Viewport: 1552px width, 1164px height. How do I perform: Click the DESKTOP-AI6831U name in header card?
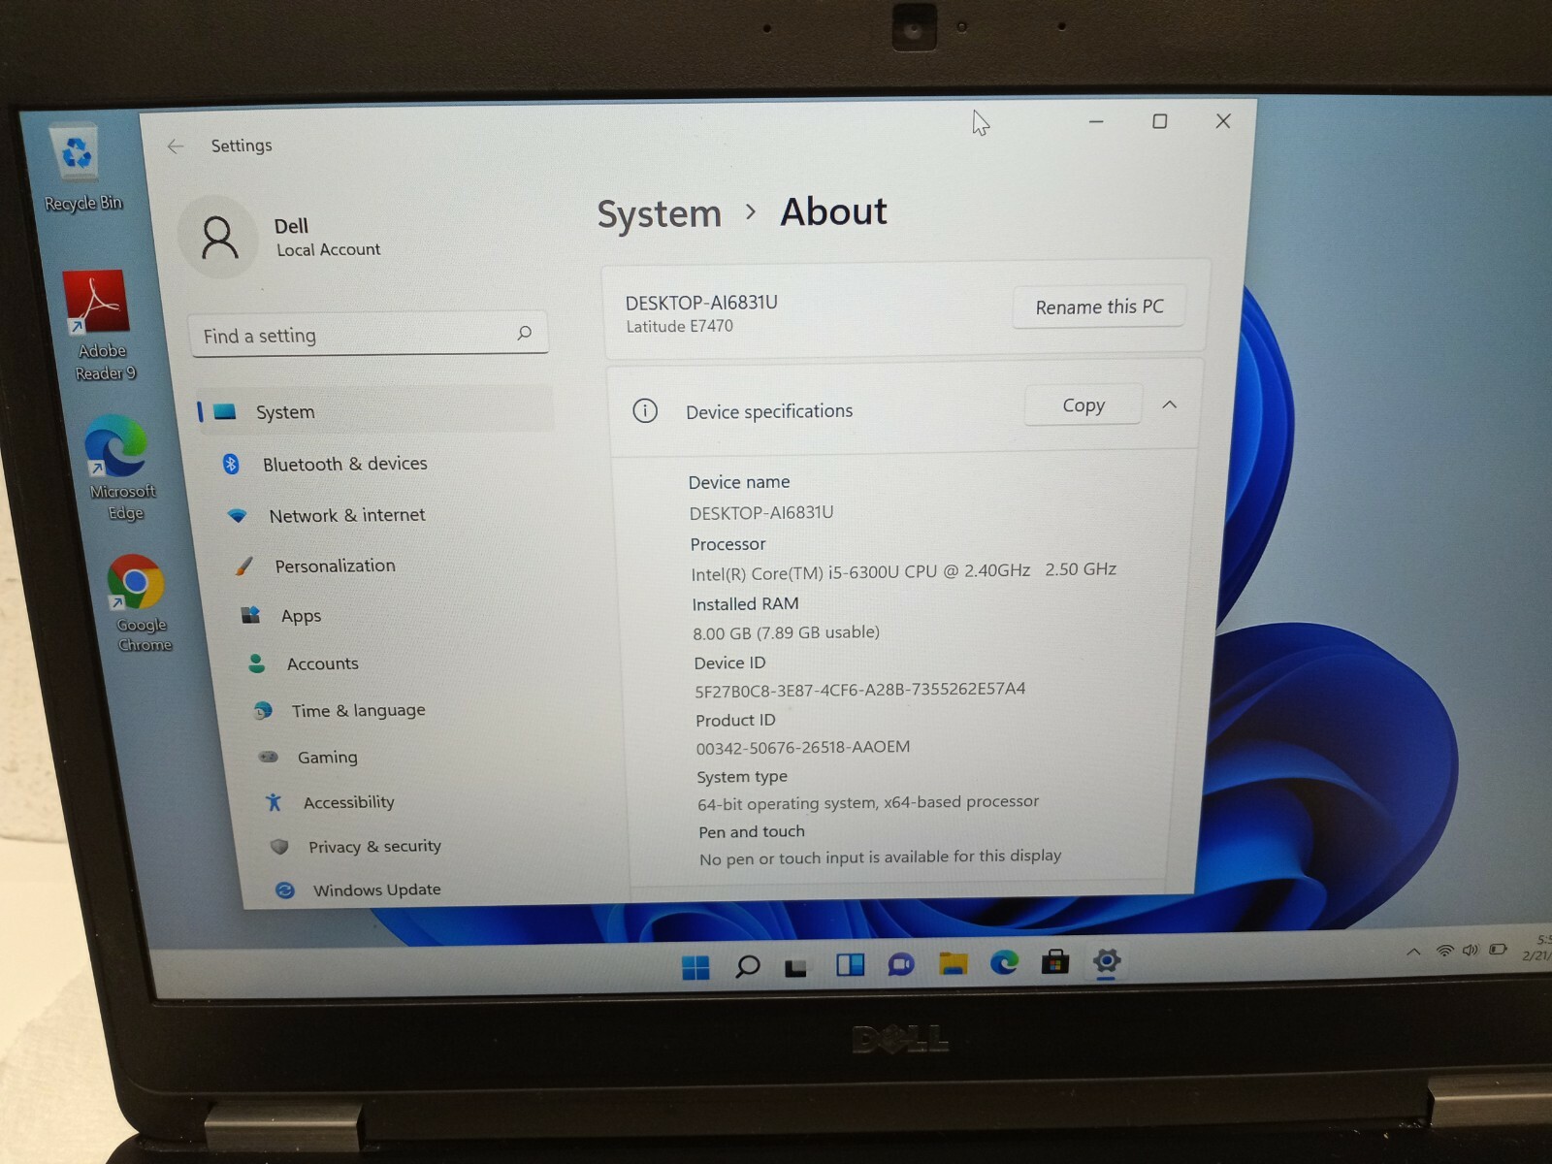coord(701,303)
